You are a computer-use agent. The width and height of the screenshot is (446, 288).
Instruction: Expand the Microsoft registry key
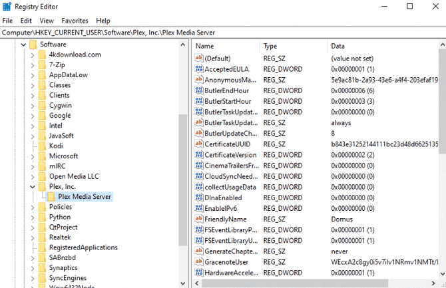tap(33, 156)
